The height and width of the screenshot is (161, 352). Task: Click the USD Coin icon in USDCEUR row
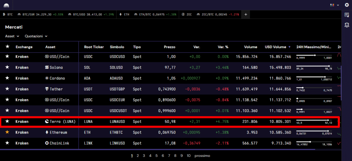[47, 100]
